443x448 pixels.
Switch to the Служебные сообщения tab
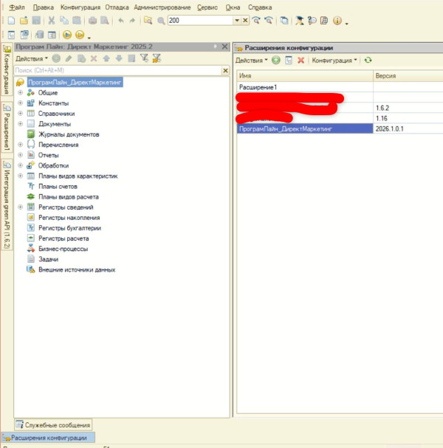click(52, 425)
